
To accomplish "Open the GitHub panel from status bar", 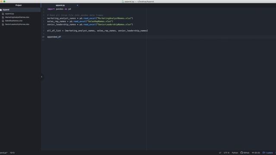I will coord(245,153).
